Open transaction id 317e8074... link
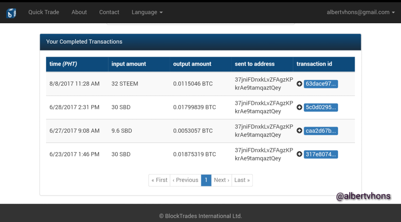This screenshot has width=401, height=222. click(321, 154)
